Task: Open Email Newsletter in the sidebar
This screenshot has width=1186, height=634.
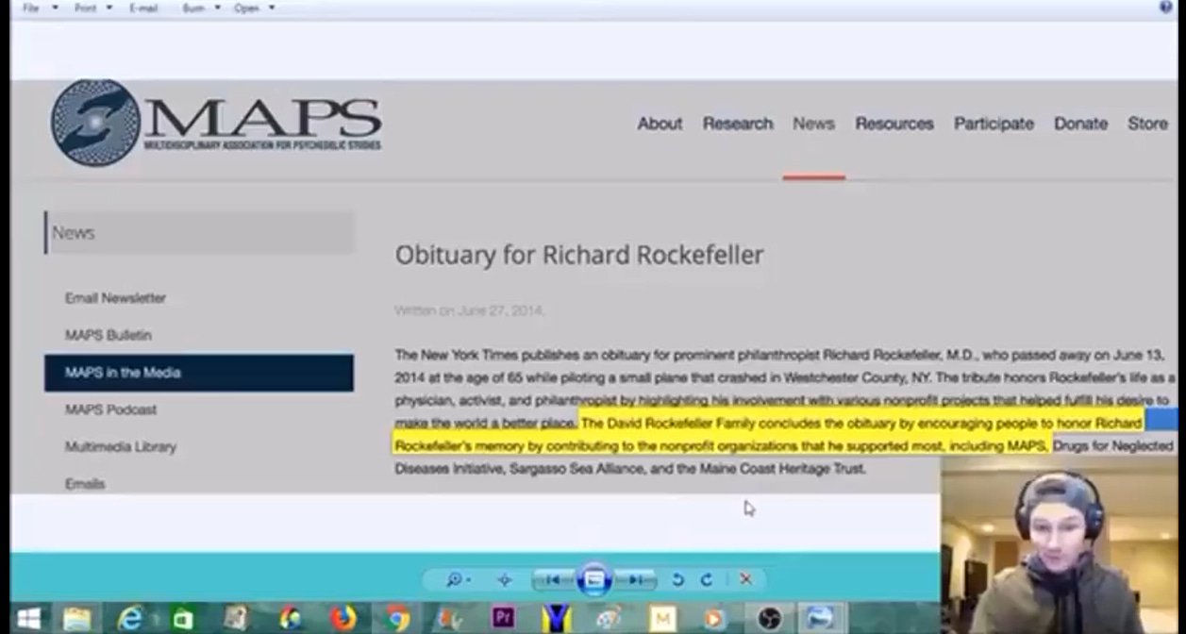Action: [115, 298]
